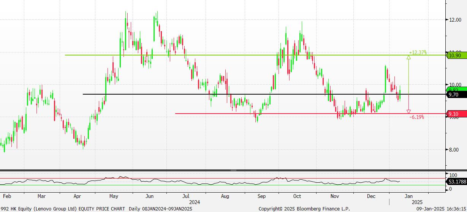467x212 pixels.
Task: Click the green upward target arrow marker
Action: [408, 57]
